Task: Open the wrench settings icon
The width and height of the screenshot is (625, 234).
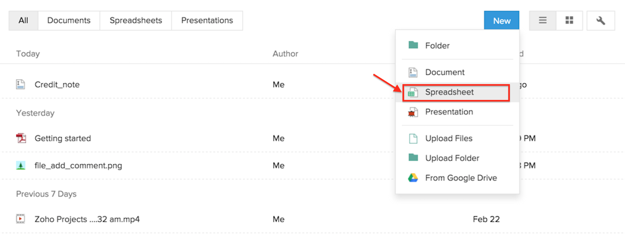Action: tap(600, 21)
